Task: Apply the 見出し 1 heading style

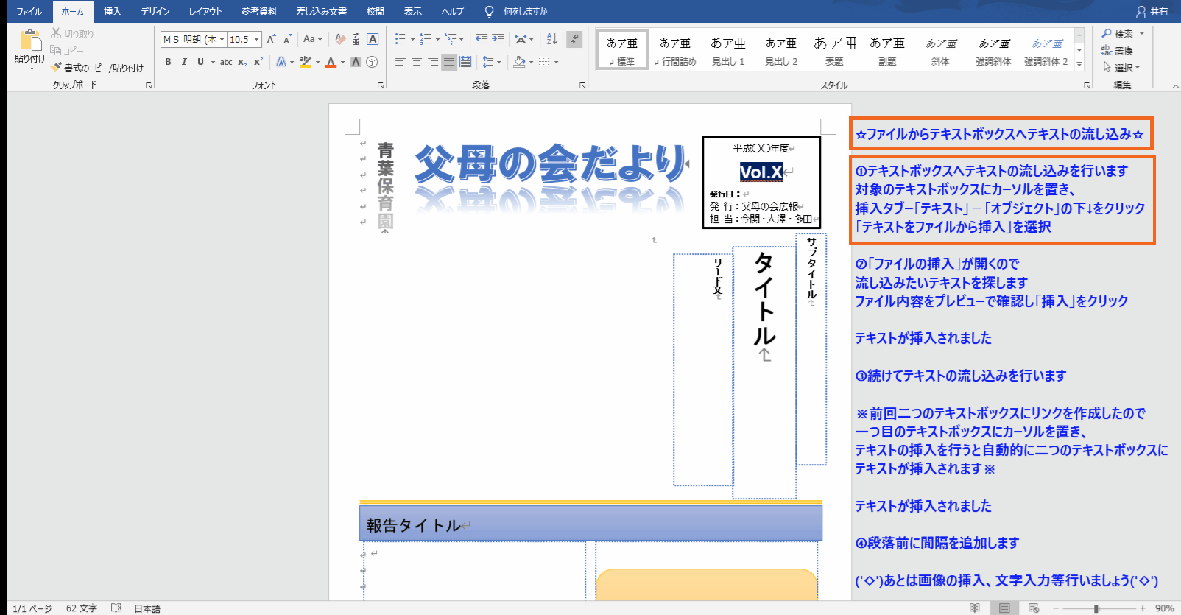Action: 727,50
